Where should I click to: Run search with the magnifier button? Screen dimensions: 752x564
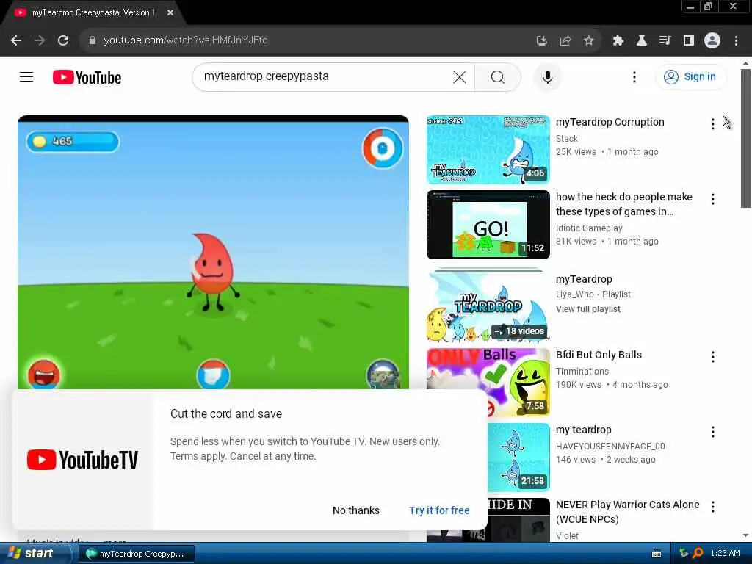(x=498, y=76)
